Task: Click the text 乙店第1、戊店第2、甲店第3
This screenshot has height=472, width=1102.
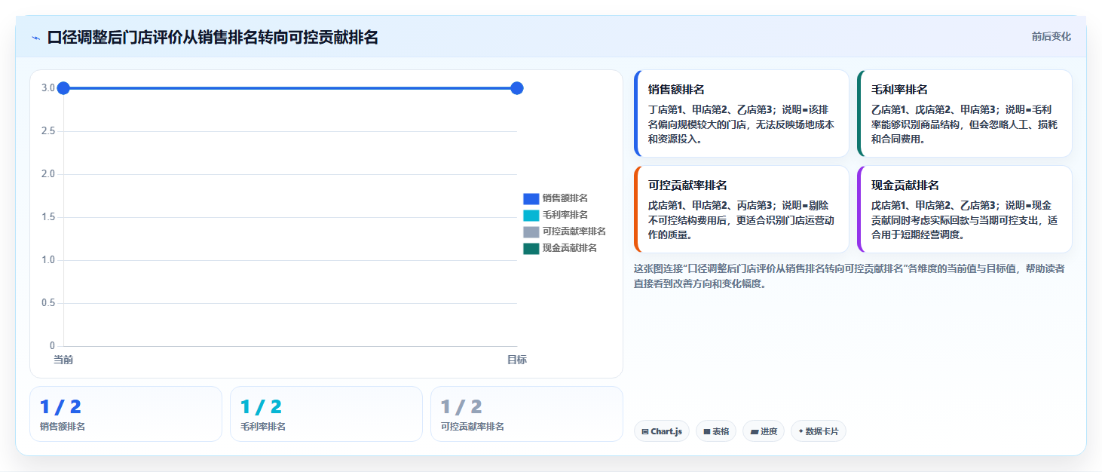Action: (935, 109)
